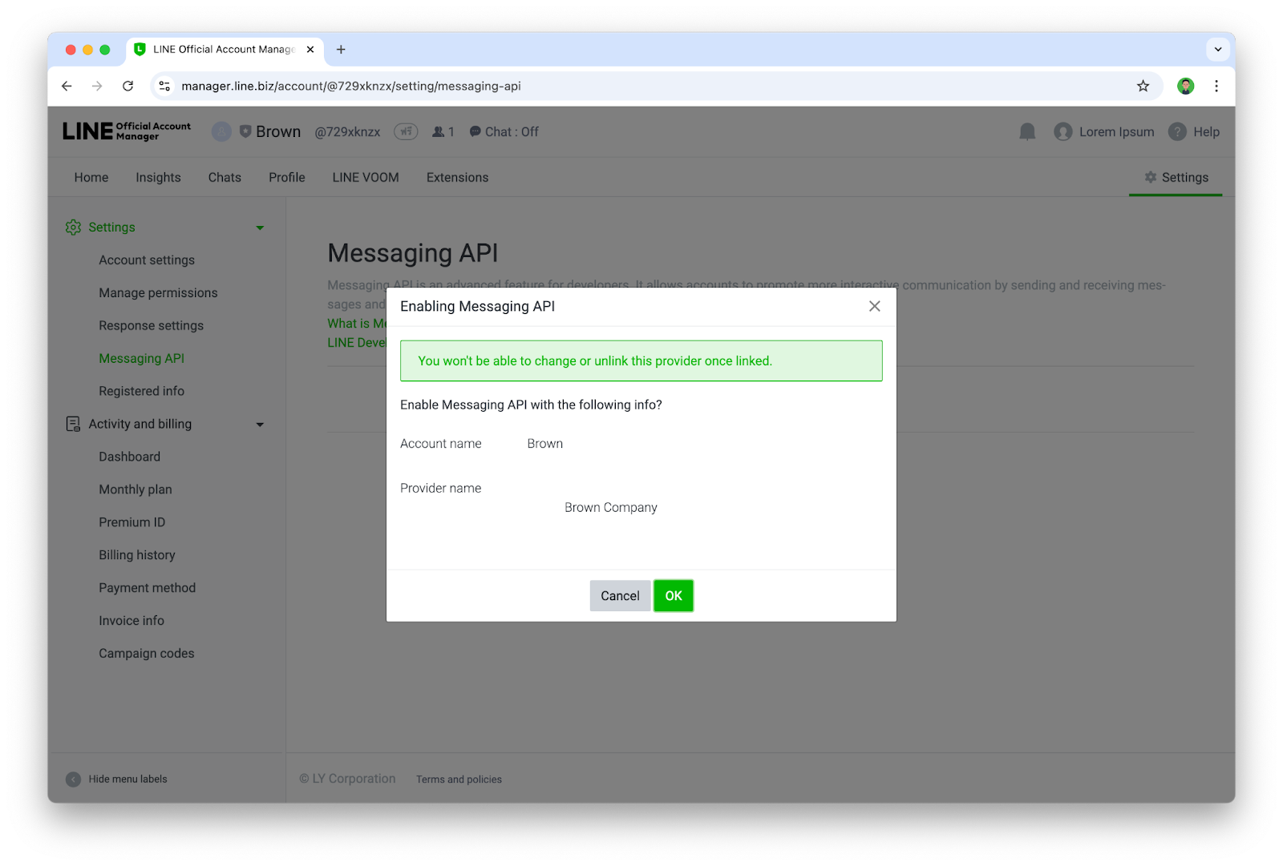Open a new browser tab
The image size is (1283, 866).
(x=341, y=50)
